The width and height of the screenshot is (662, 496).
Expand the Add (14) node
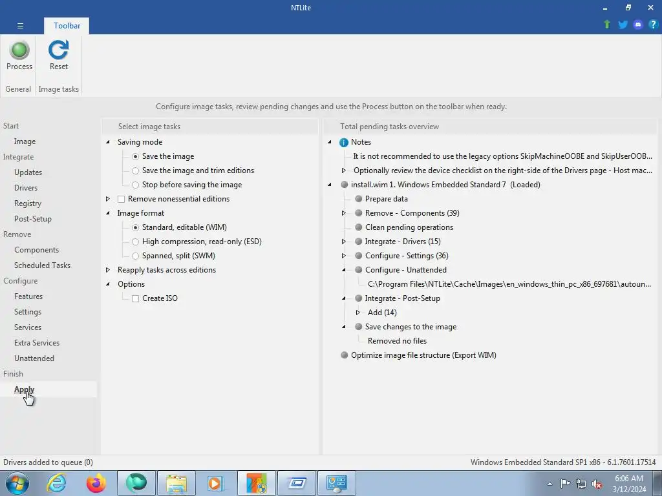(358, 313)
